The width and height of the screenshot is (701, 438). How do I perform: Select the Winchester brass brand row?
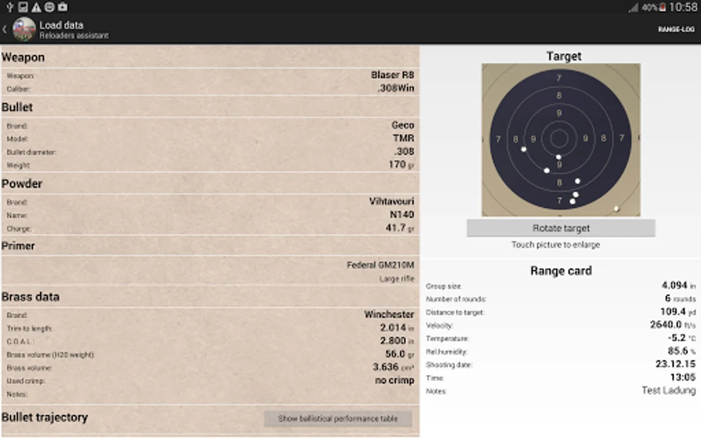tap(210, 314)
